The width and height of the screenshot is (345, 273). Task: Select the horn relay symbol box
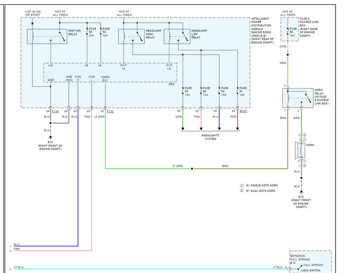[x=298, y=98]
